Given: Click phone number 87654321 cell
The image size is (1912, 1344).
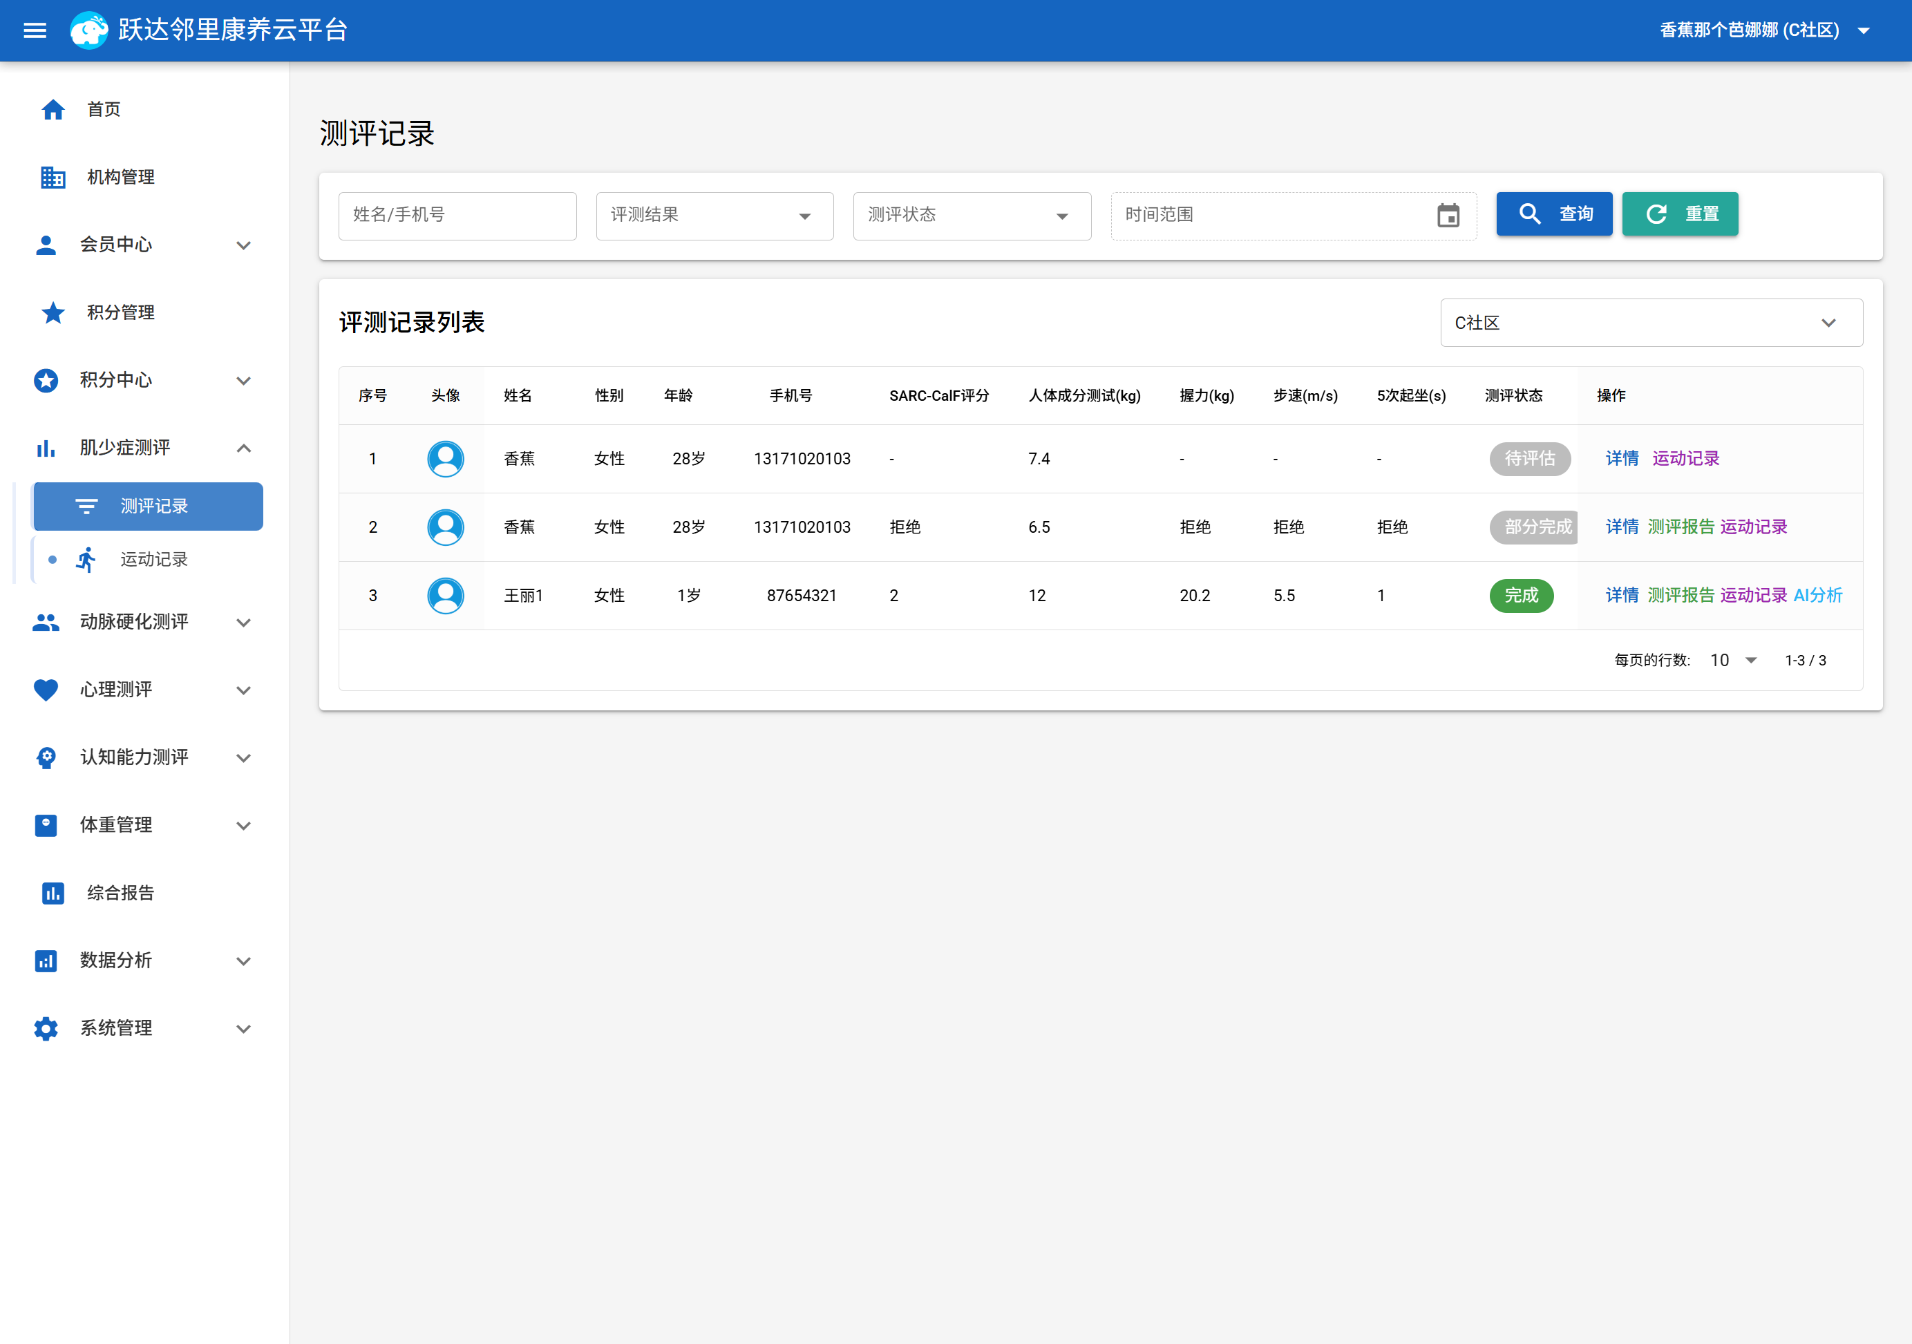Looking at the screenshot, I should pyautogui.click(x=801, y=596).
